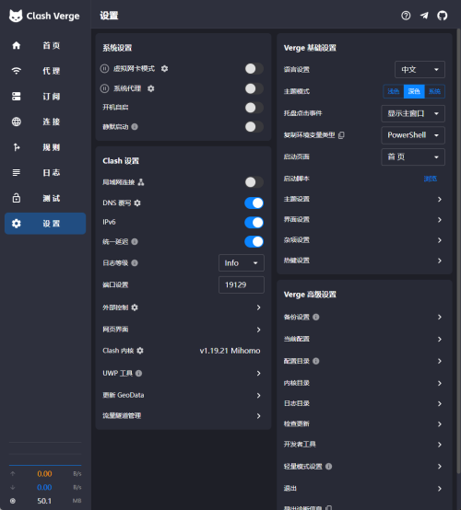Click v1.19.21 Mihomo core version text
461x510 pixels.
click(x=230, y=351)
